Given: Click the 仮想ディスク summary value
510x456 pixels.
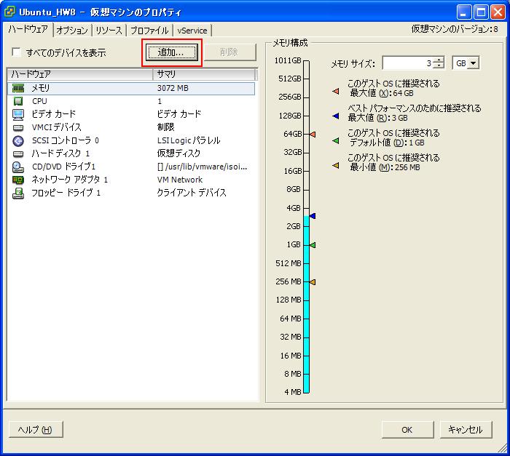Looking at the screenshot, I should [178, 153].
